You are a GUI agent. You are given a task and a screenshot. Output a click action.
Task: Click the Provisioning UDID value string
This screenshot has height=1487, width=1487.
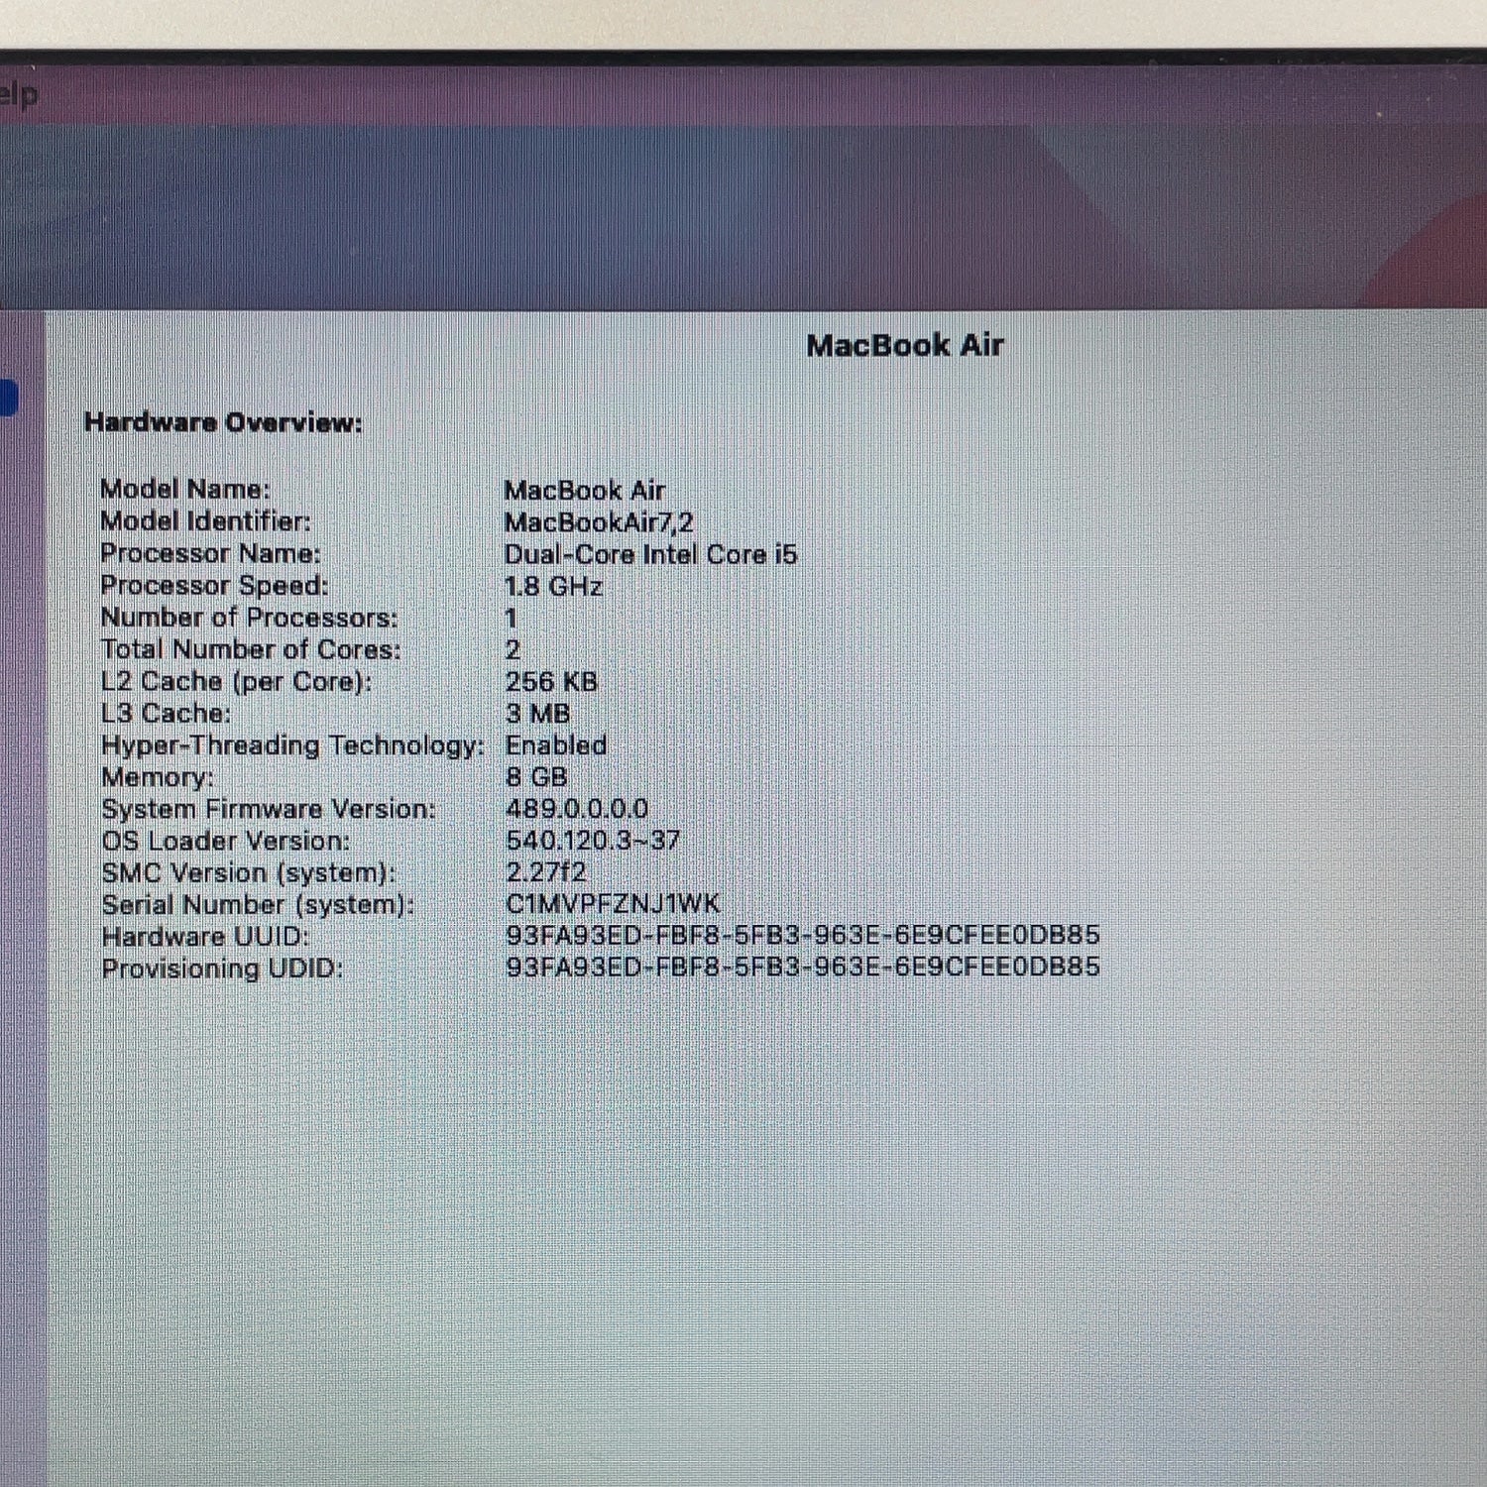(803, 967)
